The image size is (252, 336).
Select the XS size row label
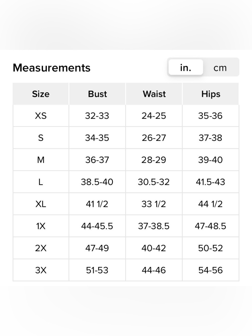(x=41, y=116)
